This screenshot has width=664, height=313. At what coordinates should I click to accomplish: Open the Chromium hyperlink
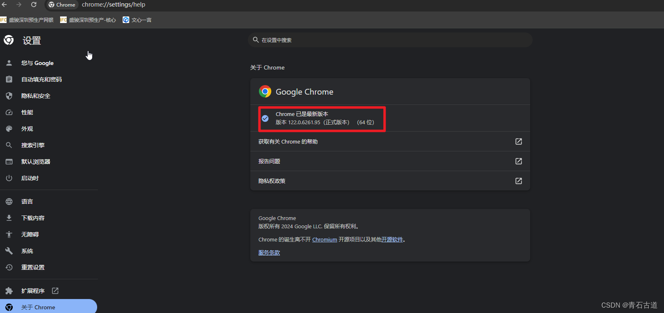pyautogui.click(x=324, y=239)
